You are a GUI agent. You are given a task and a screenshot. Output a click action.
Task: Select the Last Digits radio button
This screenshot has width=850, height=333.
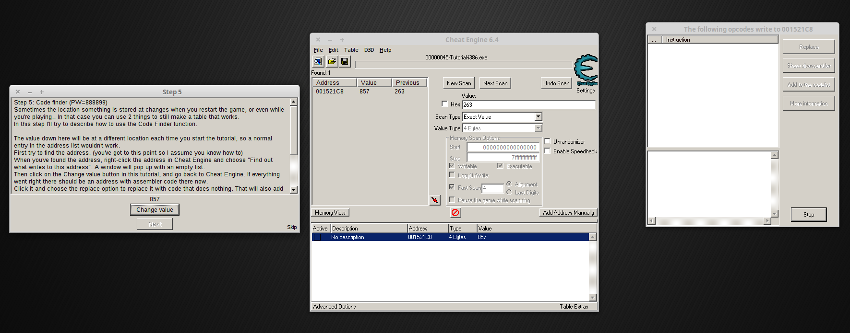509,192
